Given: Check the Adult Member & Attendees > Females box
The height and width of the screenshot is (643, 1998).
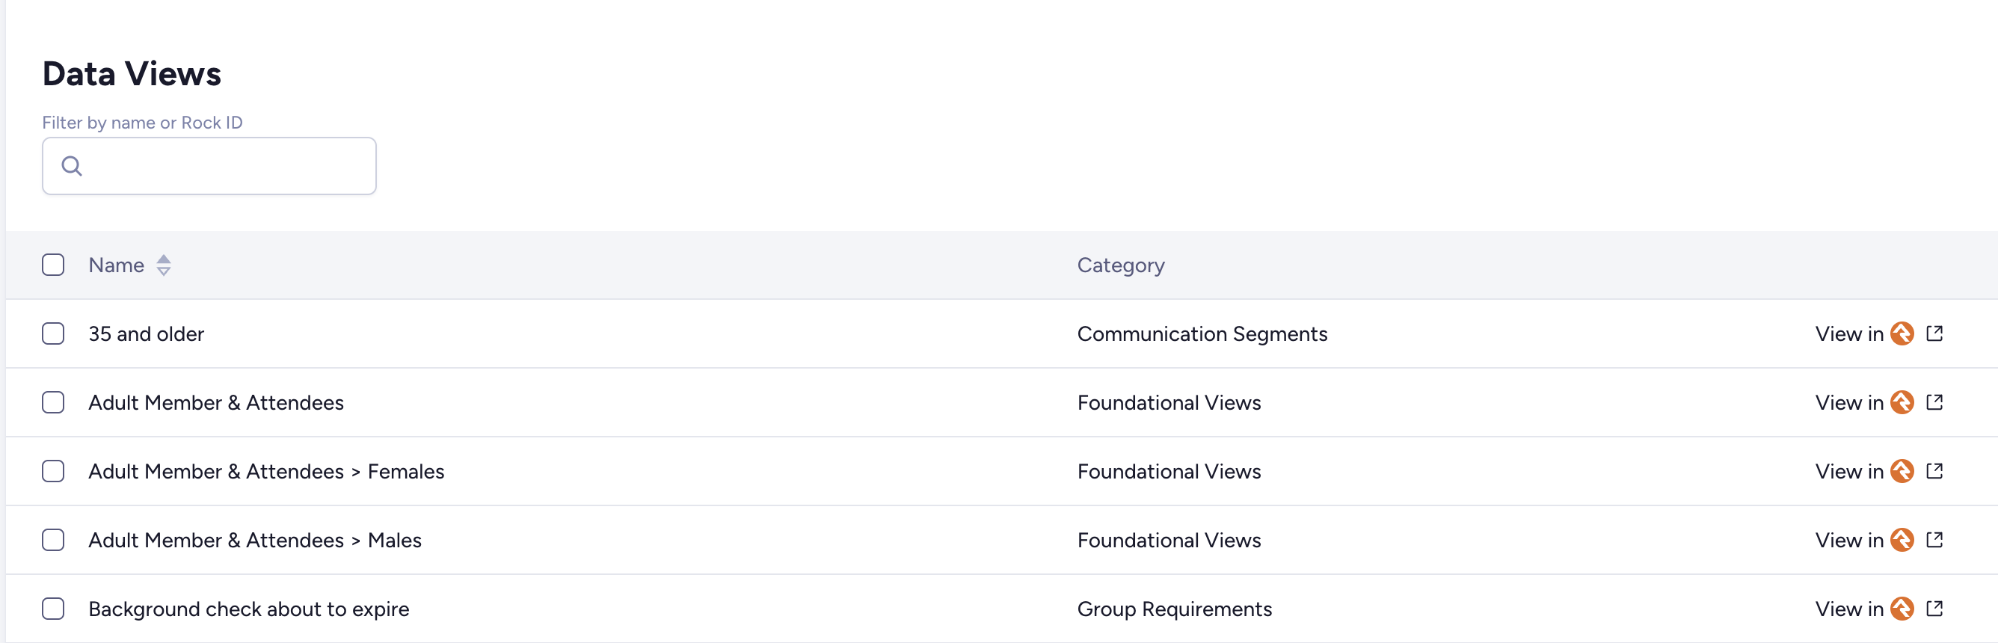Looking at the screenshot, I should pyautogui.click(x=53, y=471).
